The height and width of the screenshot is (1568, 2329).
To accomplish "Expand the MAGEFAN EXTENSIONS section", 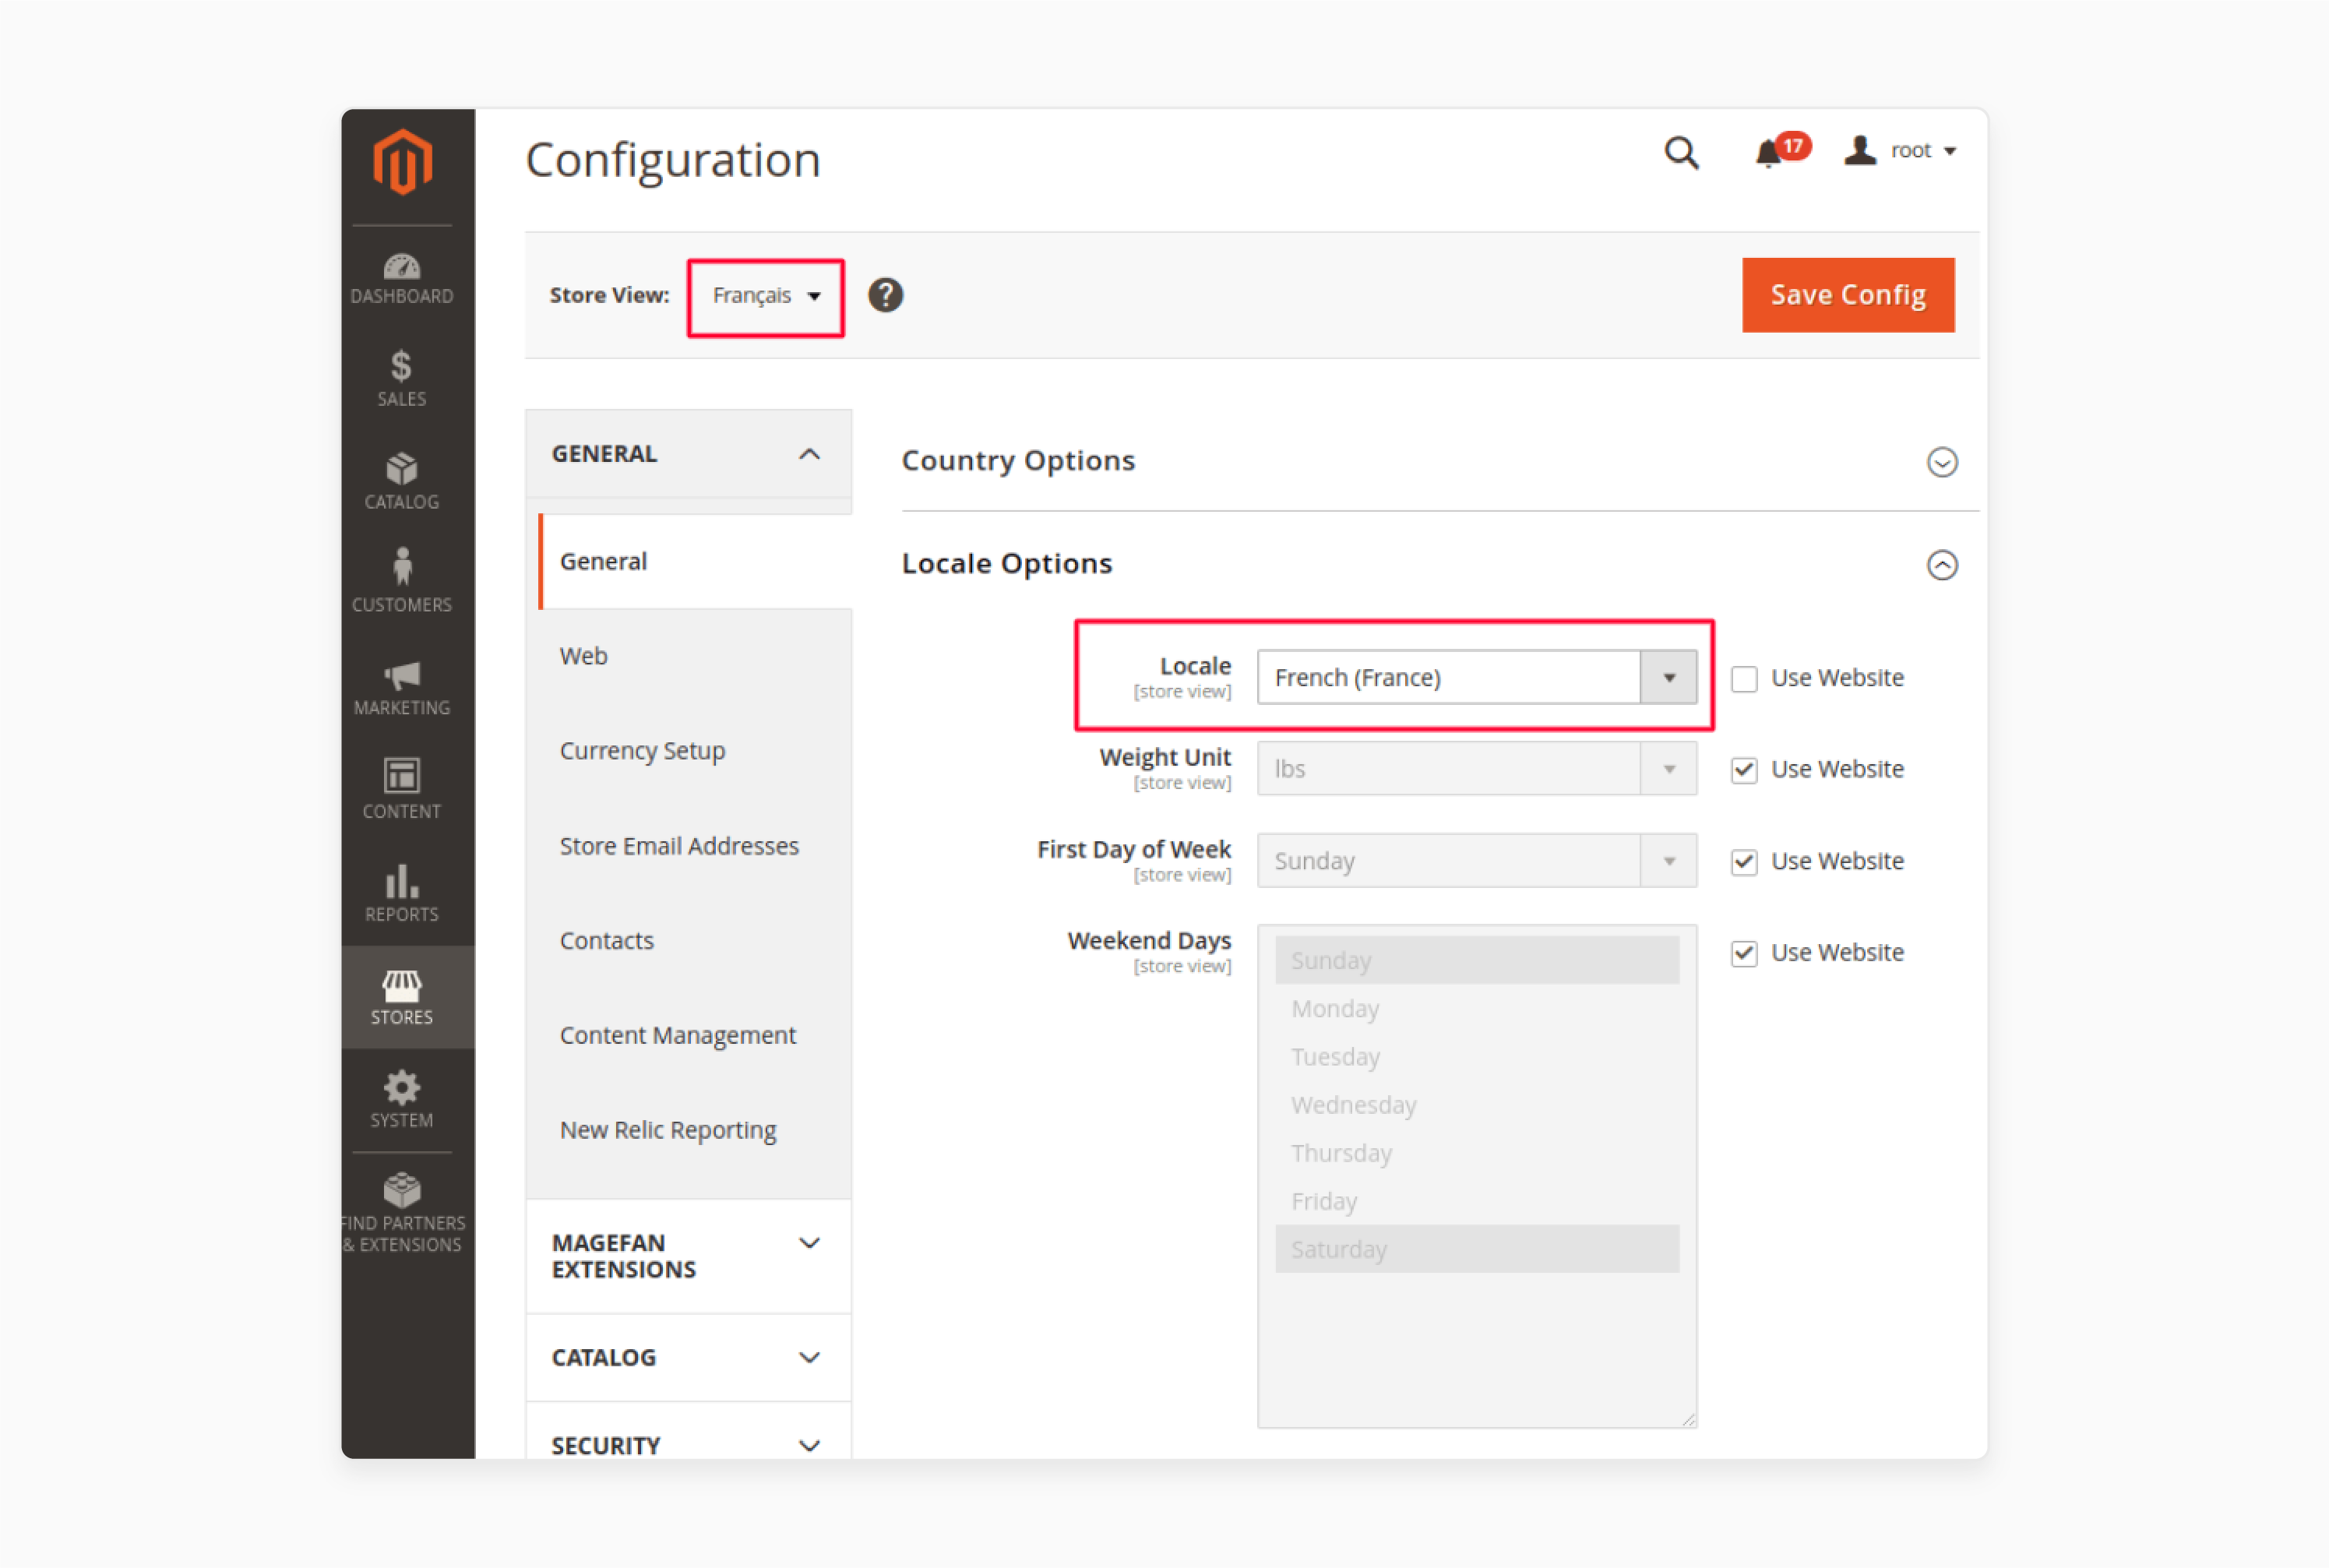I will pos(688,1256).
